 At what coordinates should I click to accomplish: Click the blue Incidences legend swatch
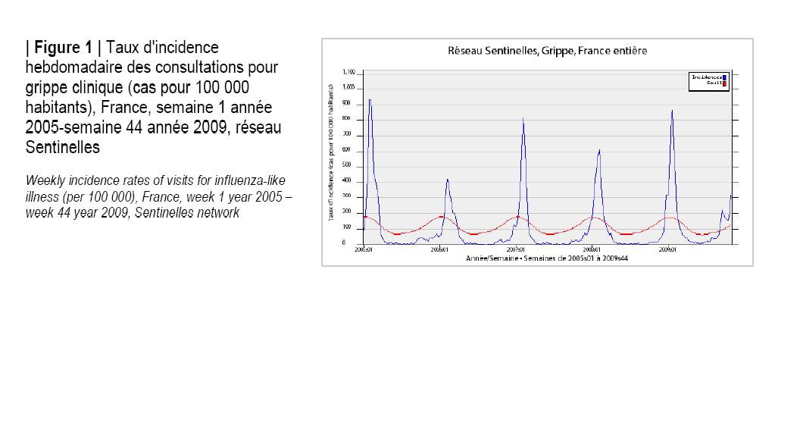pyautogui.click(x=725, y=77)
